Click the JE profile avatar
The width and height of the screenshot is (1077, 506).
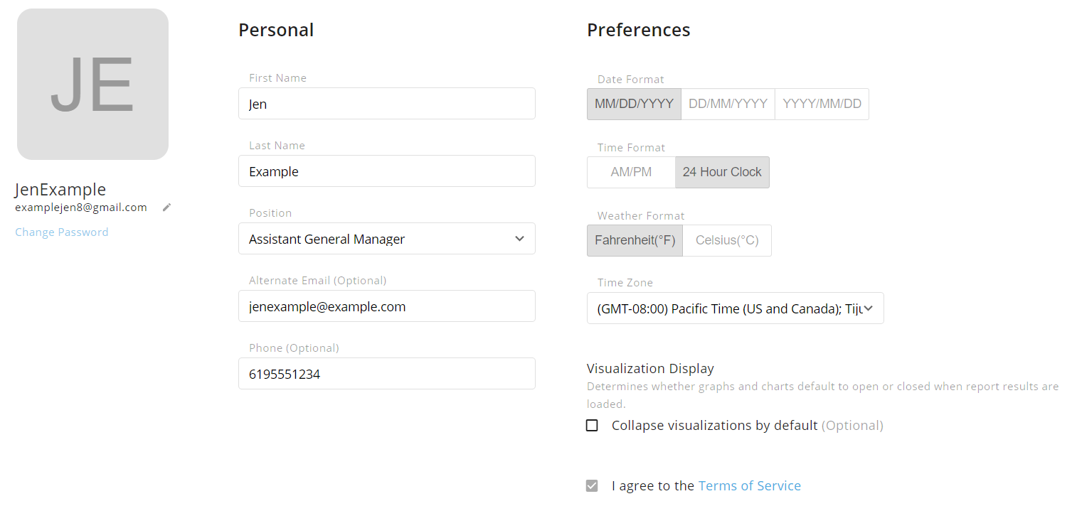(x=92, y=84)
